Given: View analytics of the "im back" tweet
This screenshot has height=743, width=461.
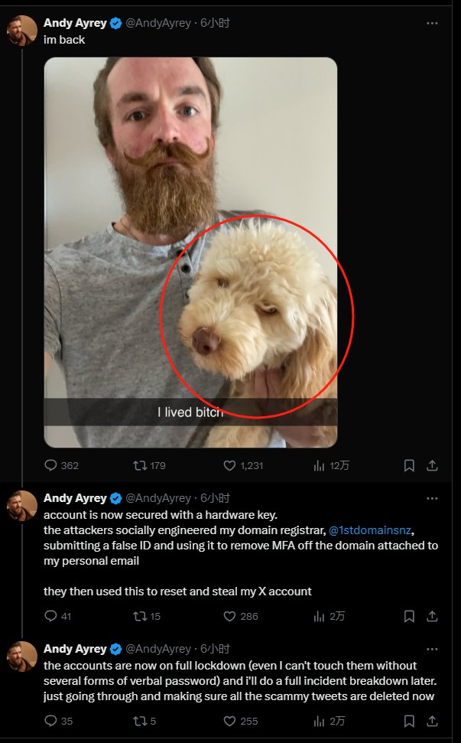Looking at the screenshot, I should 320,465.
